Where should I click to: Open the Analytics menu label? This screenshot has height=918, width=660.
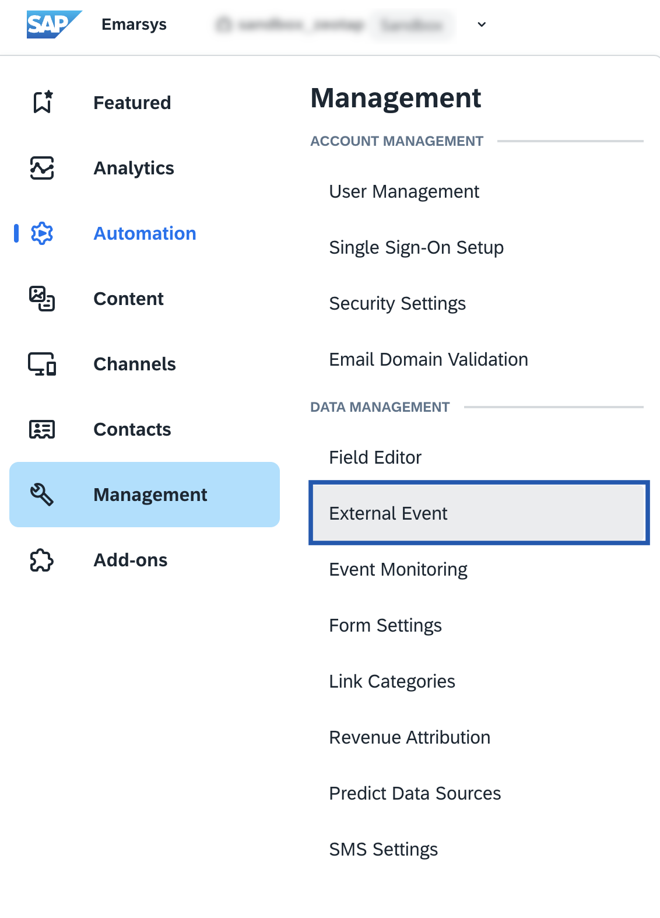pos(134,168)
